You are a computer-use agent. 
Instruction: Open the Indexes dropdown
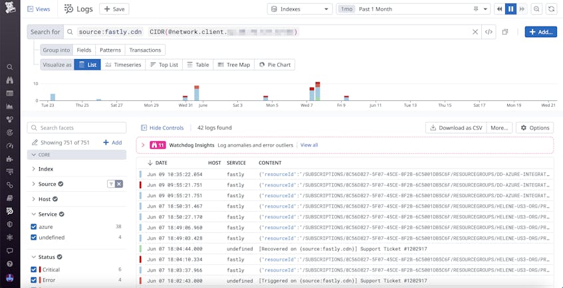[300, 9]
